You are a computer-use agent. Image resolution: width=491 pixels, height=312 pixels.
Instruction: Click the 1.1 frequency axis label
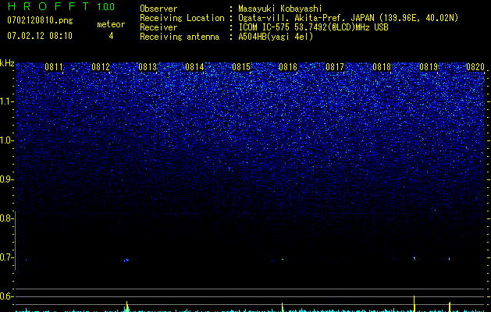pyautogui.click(x=6, y=101)
